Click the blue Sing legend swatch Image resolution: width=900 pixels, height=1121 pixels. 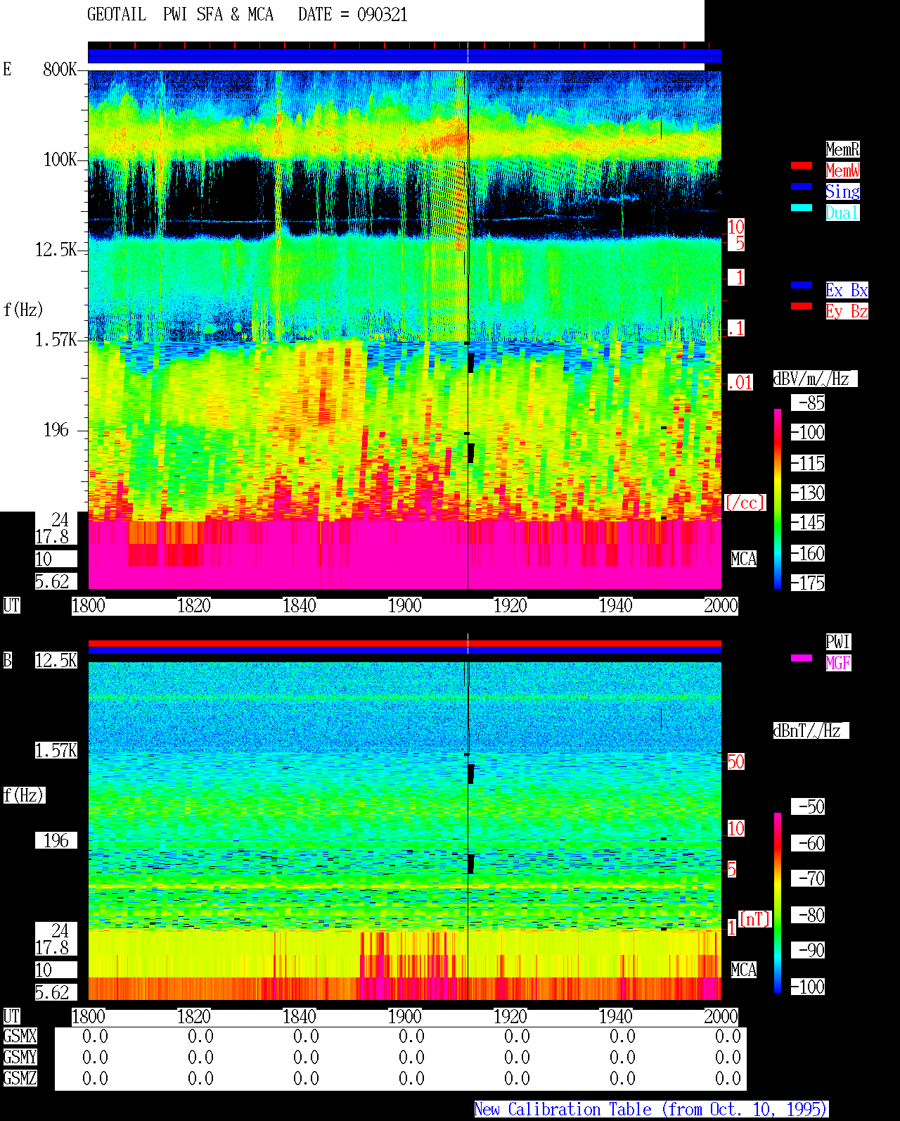coord(802,186)
